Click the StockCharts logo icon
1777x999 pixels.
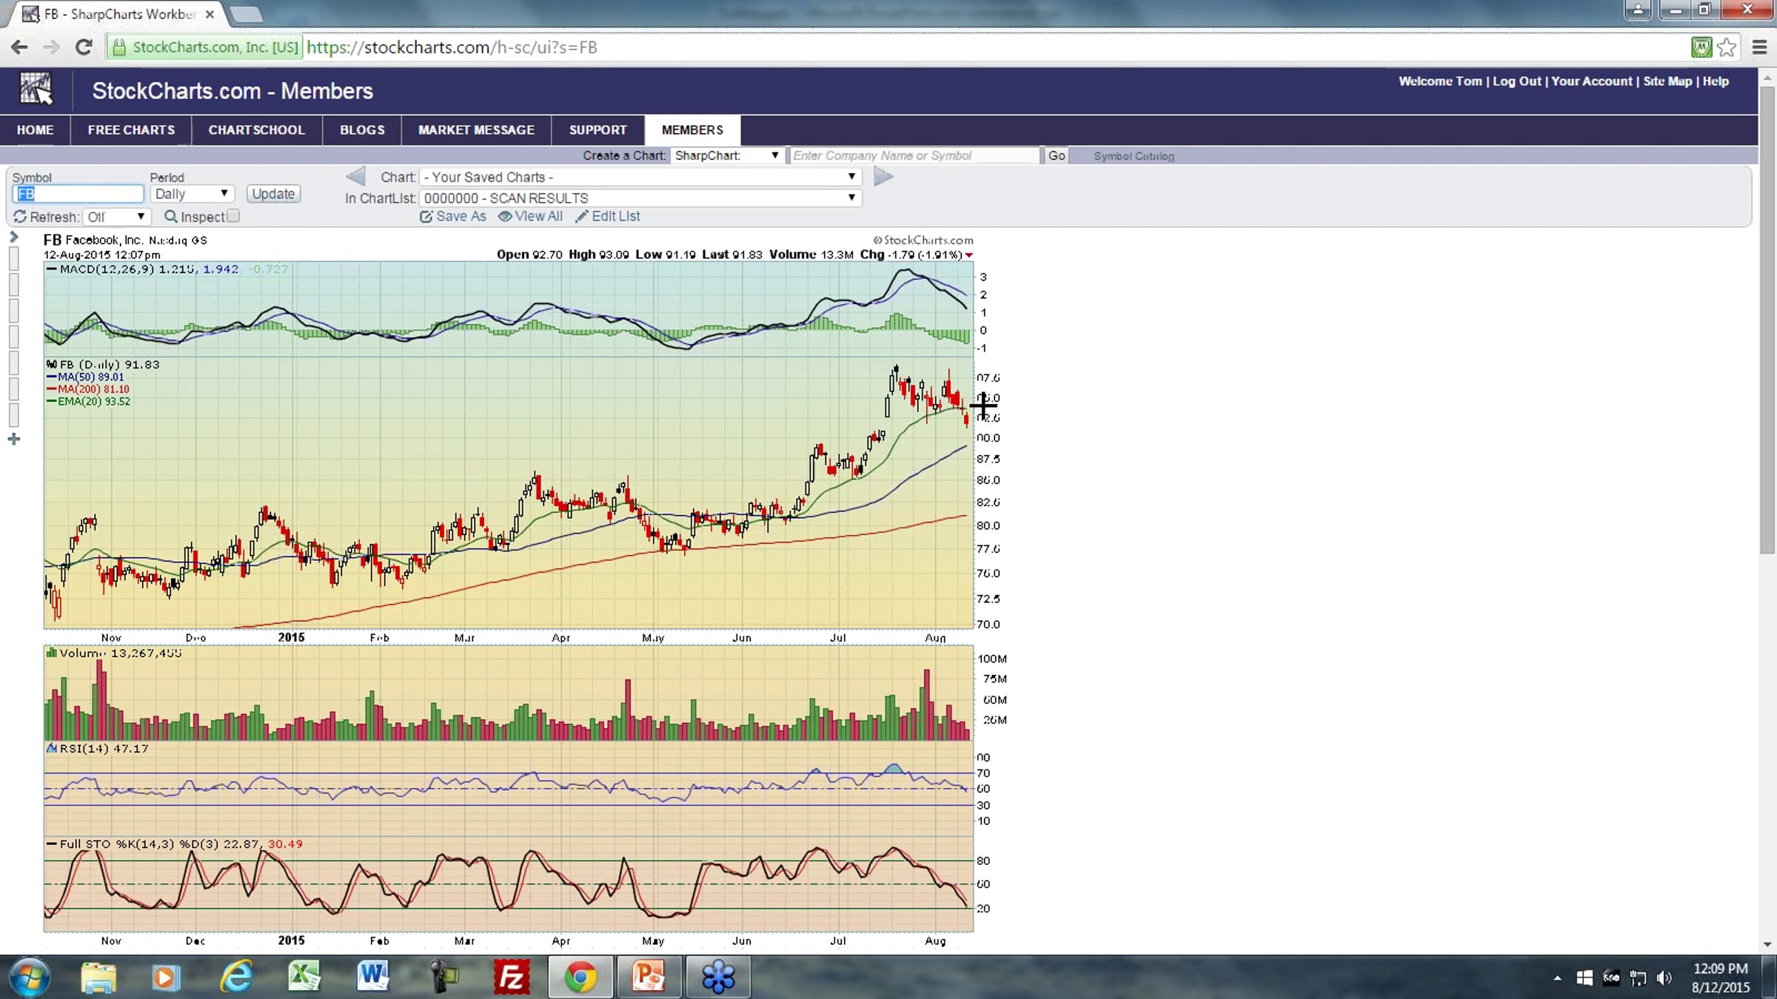(36, 90)
